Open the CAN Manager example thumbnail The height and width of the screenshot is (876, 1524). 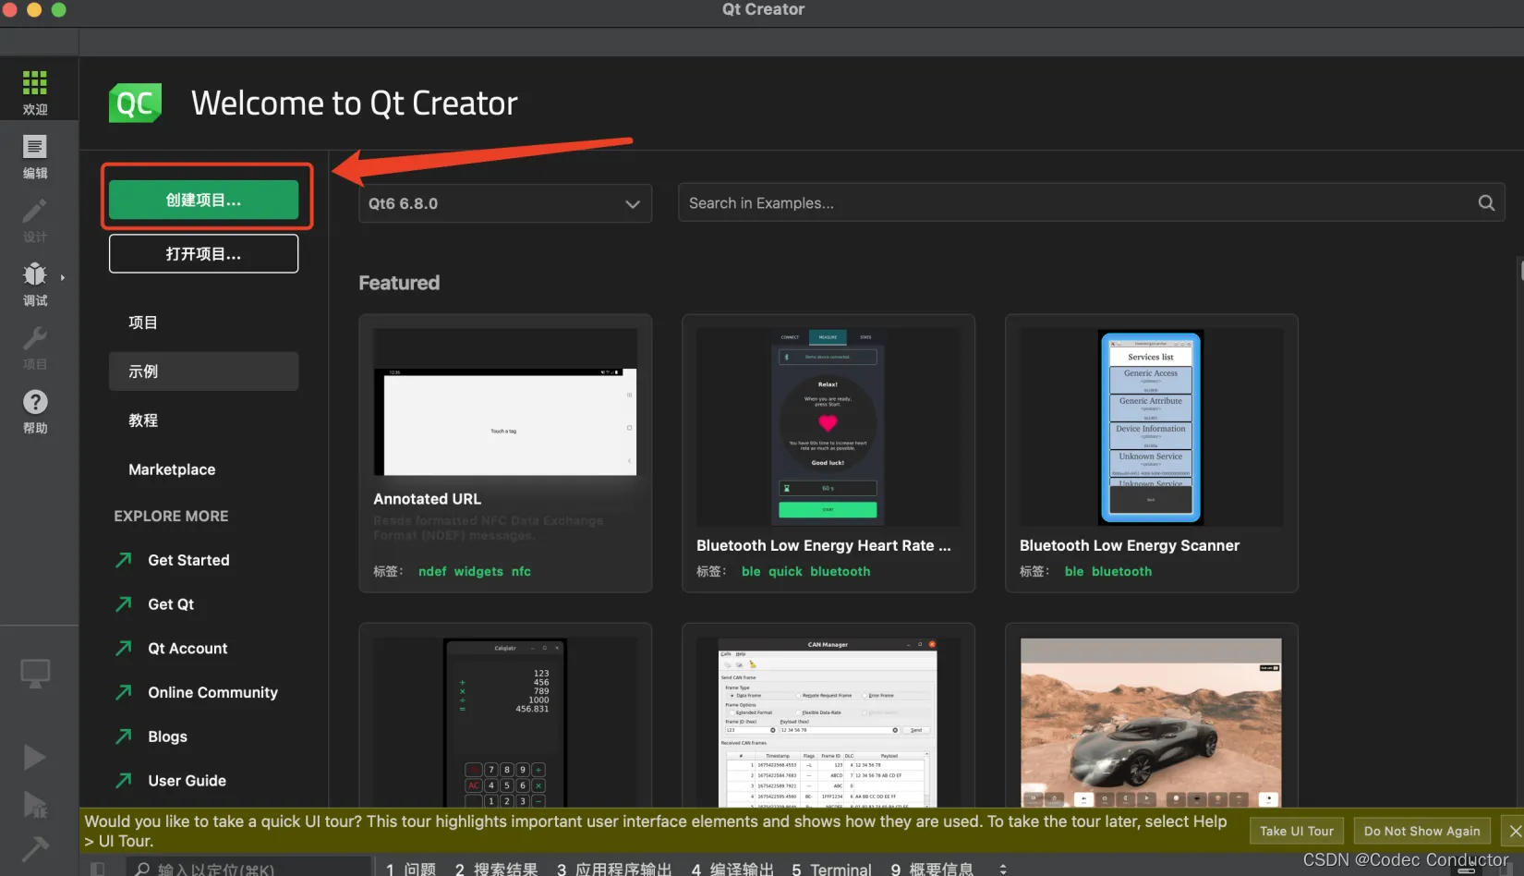(x=829, y=723)
